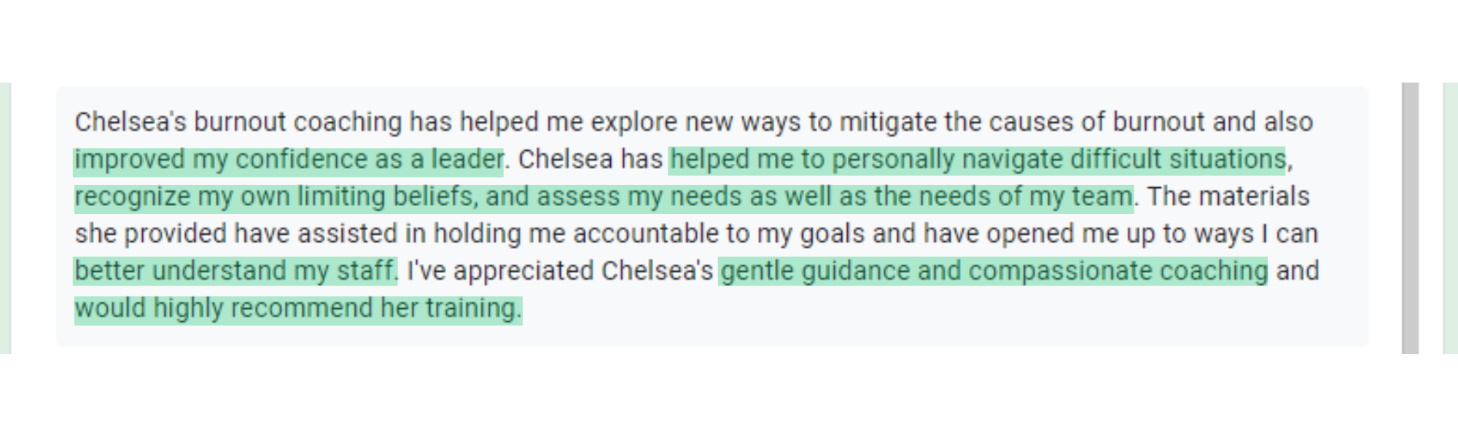Click the light green strip at the left edge

tap(4, 218)
